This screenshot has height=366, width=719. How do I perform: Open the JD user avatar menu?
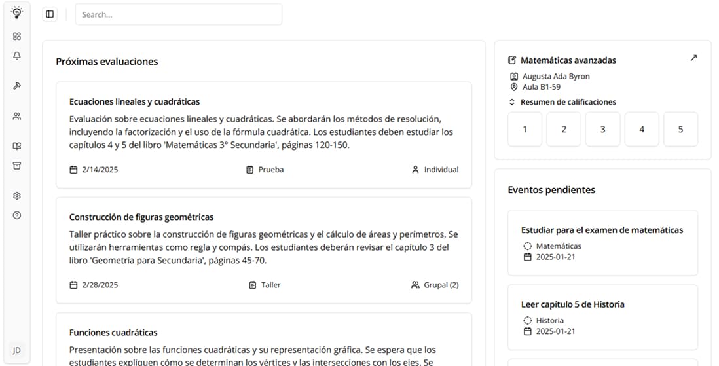(17, 350)
